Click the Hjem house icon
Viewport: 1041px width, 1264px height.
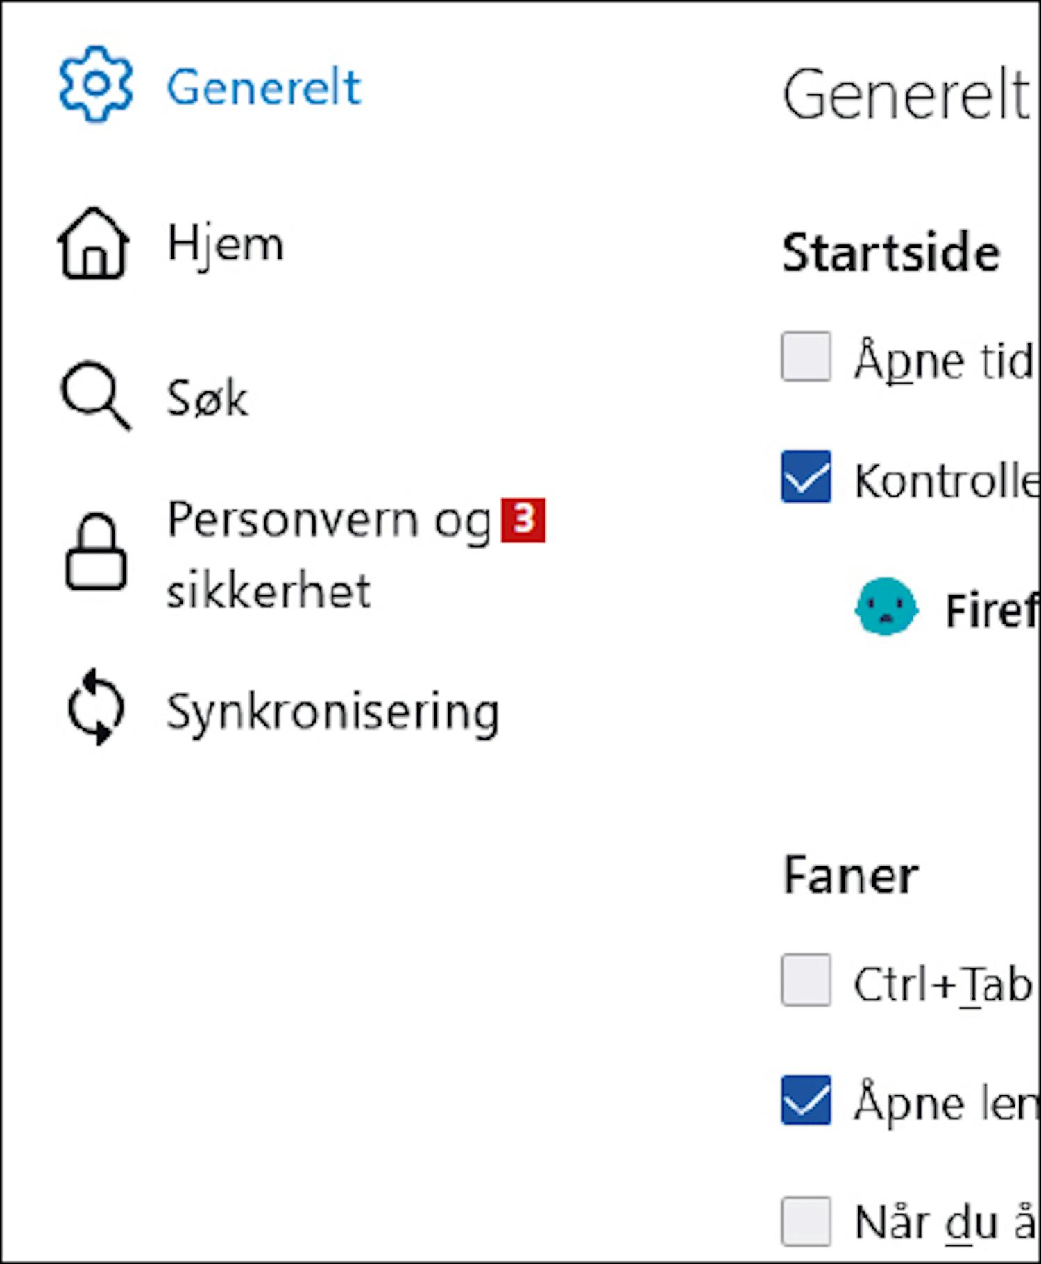[94, 244]
